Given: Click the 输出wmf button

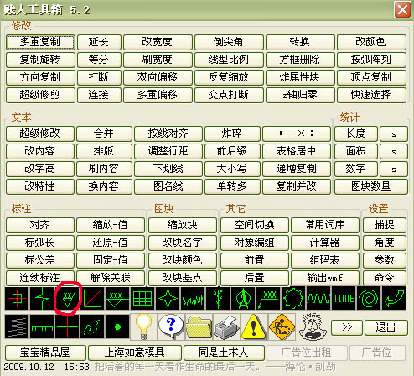Looking at the screenshot, I should tap(325, 278).
